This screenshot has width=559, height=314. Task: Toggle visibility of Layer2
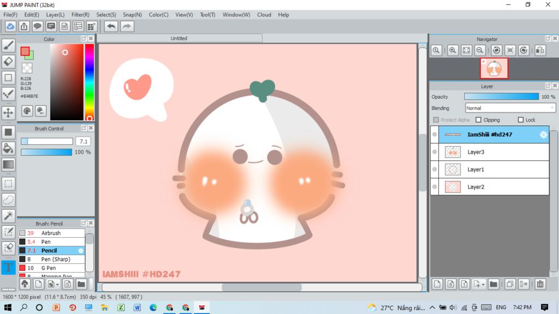[x=435, y=187]
